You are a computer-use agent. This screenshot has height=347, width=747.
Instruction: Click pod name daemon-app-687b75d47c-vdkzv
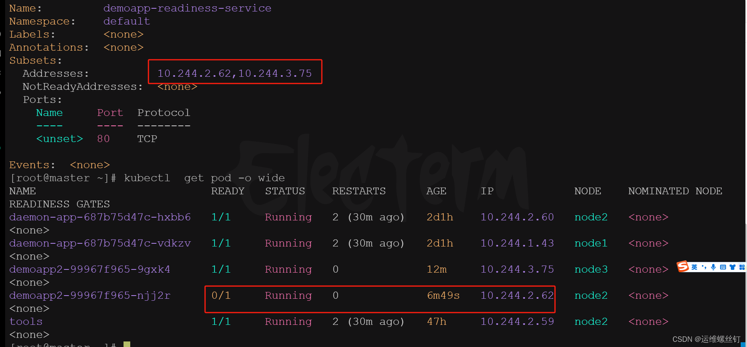[100, 243]
